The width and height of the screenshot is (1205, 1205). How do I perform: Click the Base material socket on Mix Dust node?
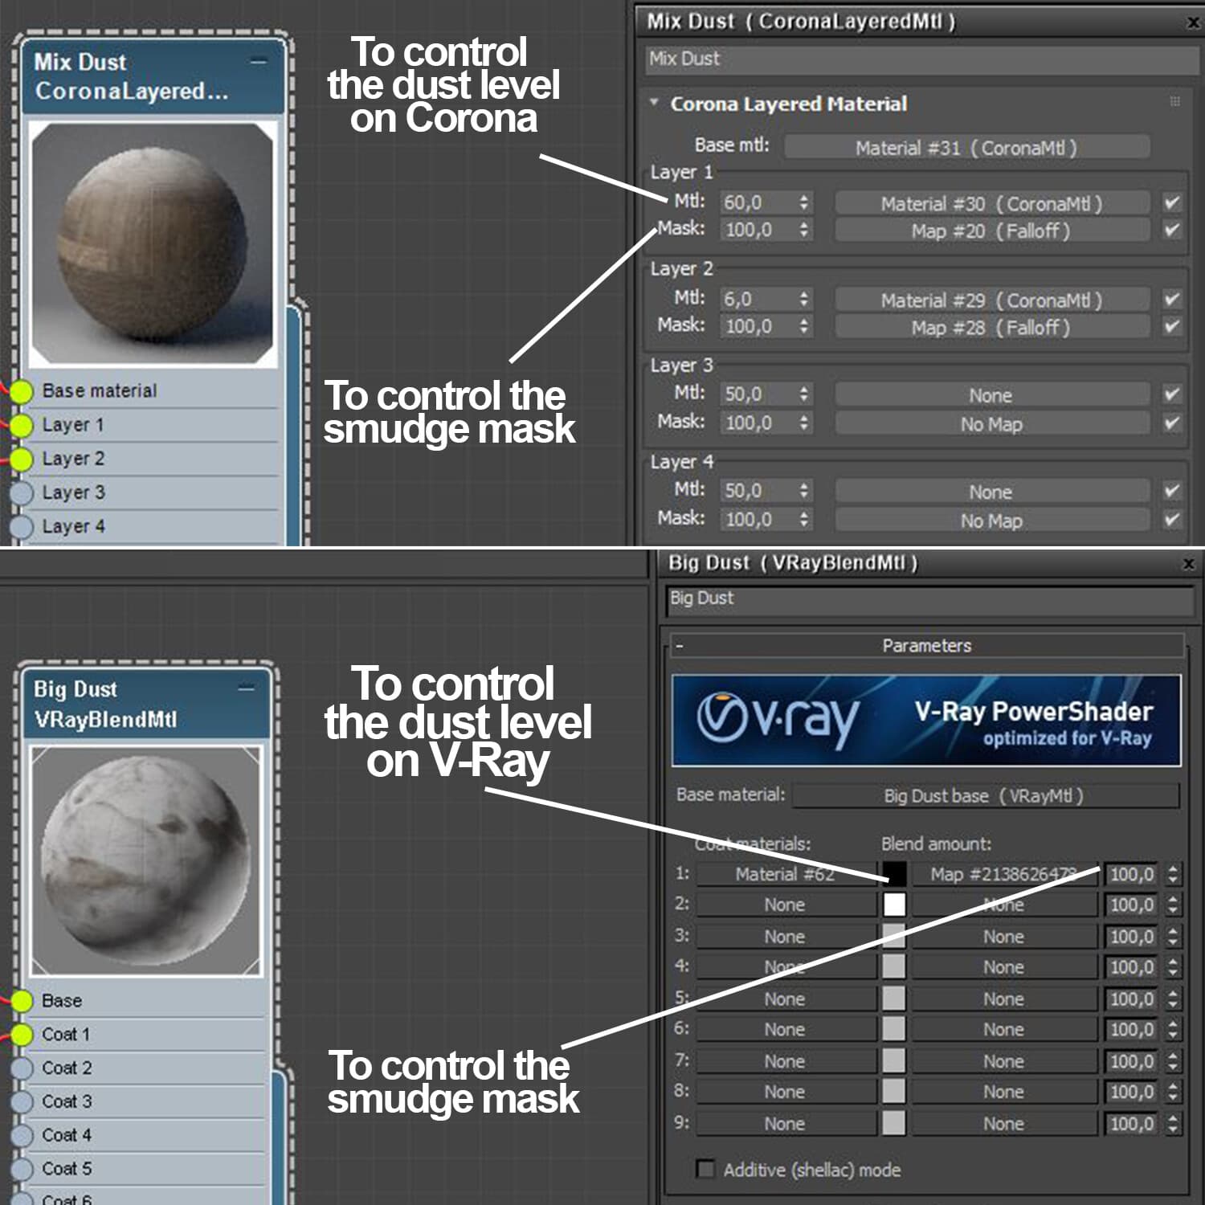pyautogui.click(x=22, y=391)
